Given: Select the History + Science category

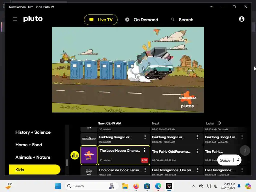Looking at the screenshot, I should coord(33,132).
